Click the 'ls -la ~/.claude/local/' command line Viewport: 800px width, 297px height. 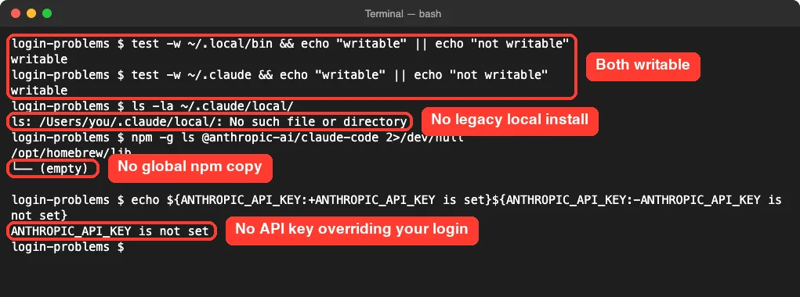152,106
